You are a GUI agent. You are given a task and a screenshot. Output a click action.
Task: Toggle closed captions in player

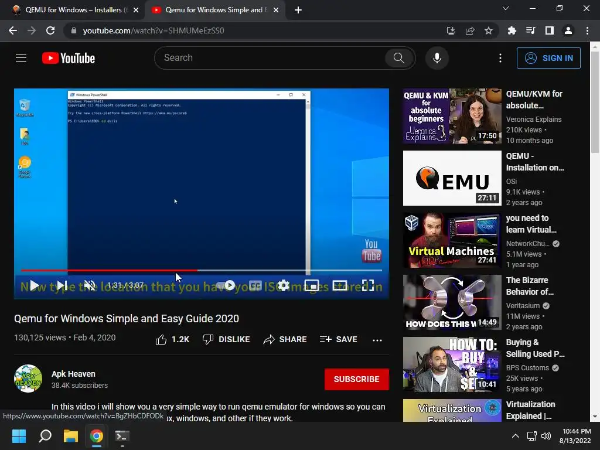[255, 285]
